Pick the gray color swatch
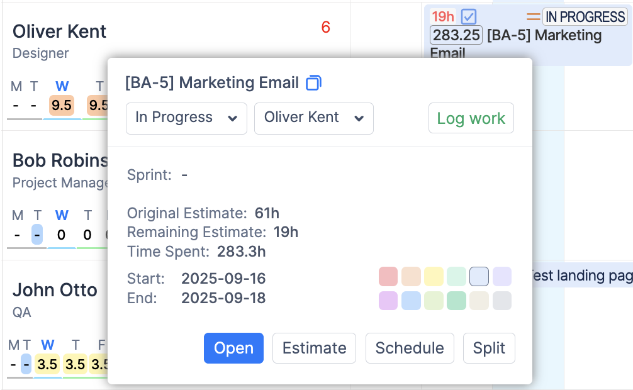Image resolution: width=633 pixels, height=390 pixels. 501,301
